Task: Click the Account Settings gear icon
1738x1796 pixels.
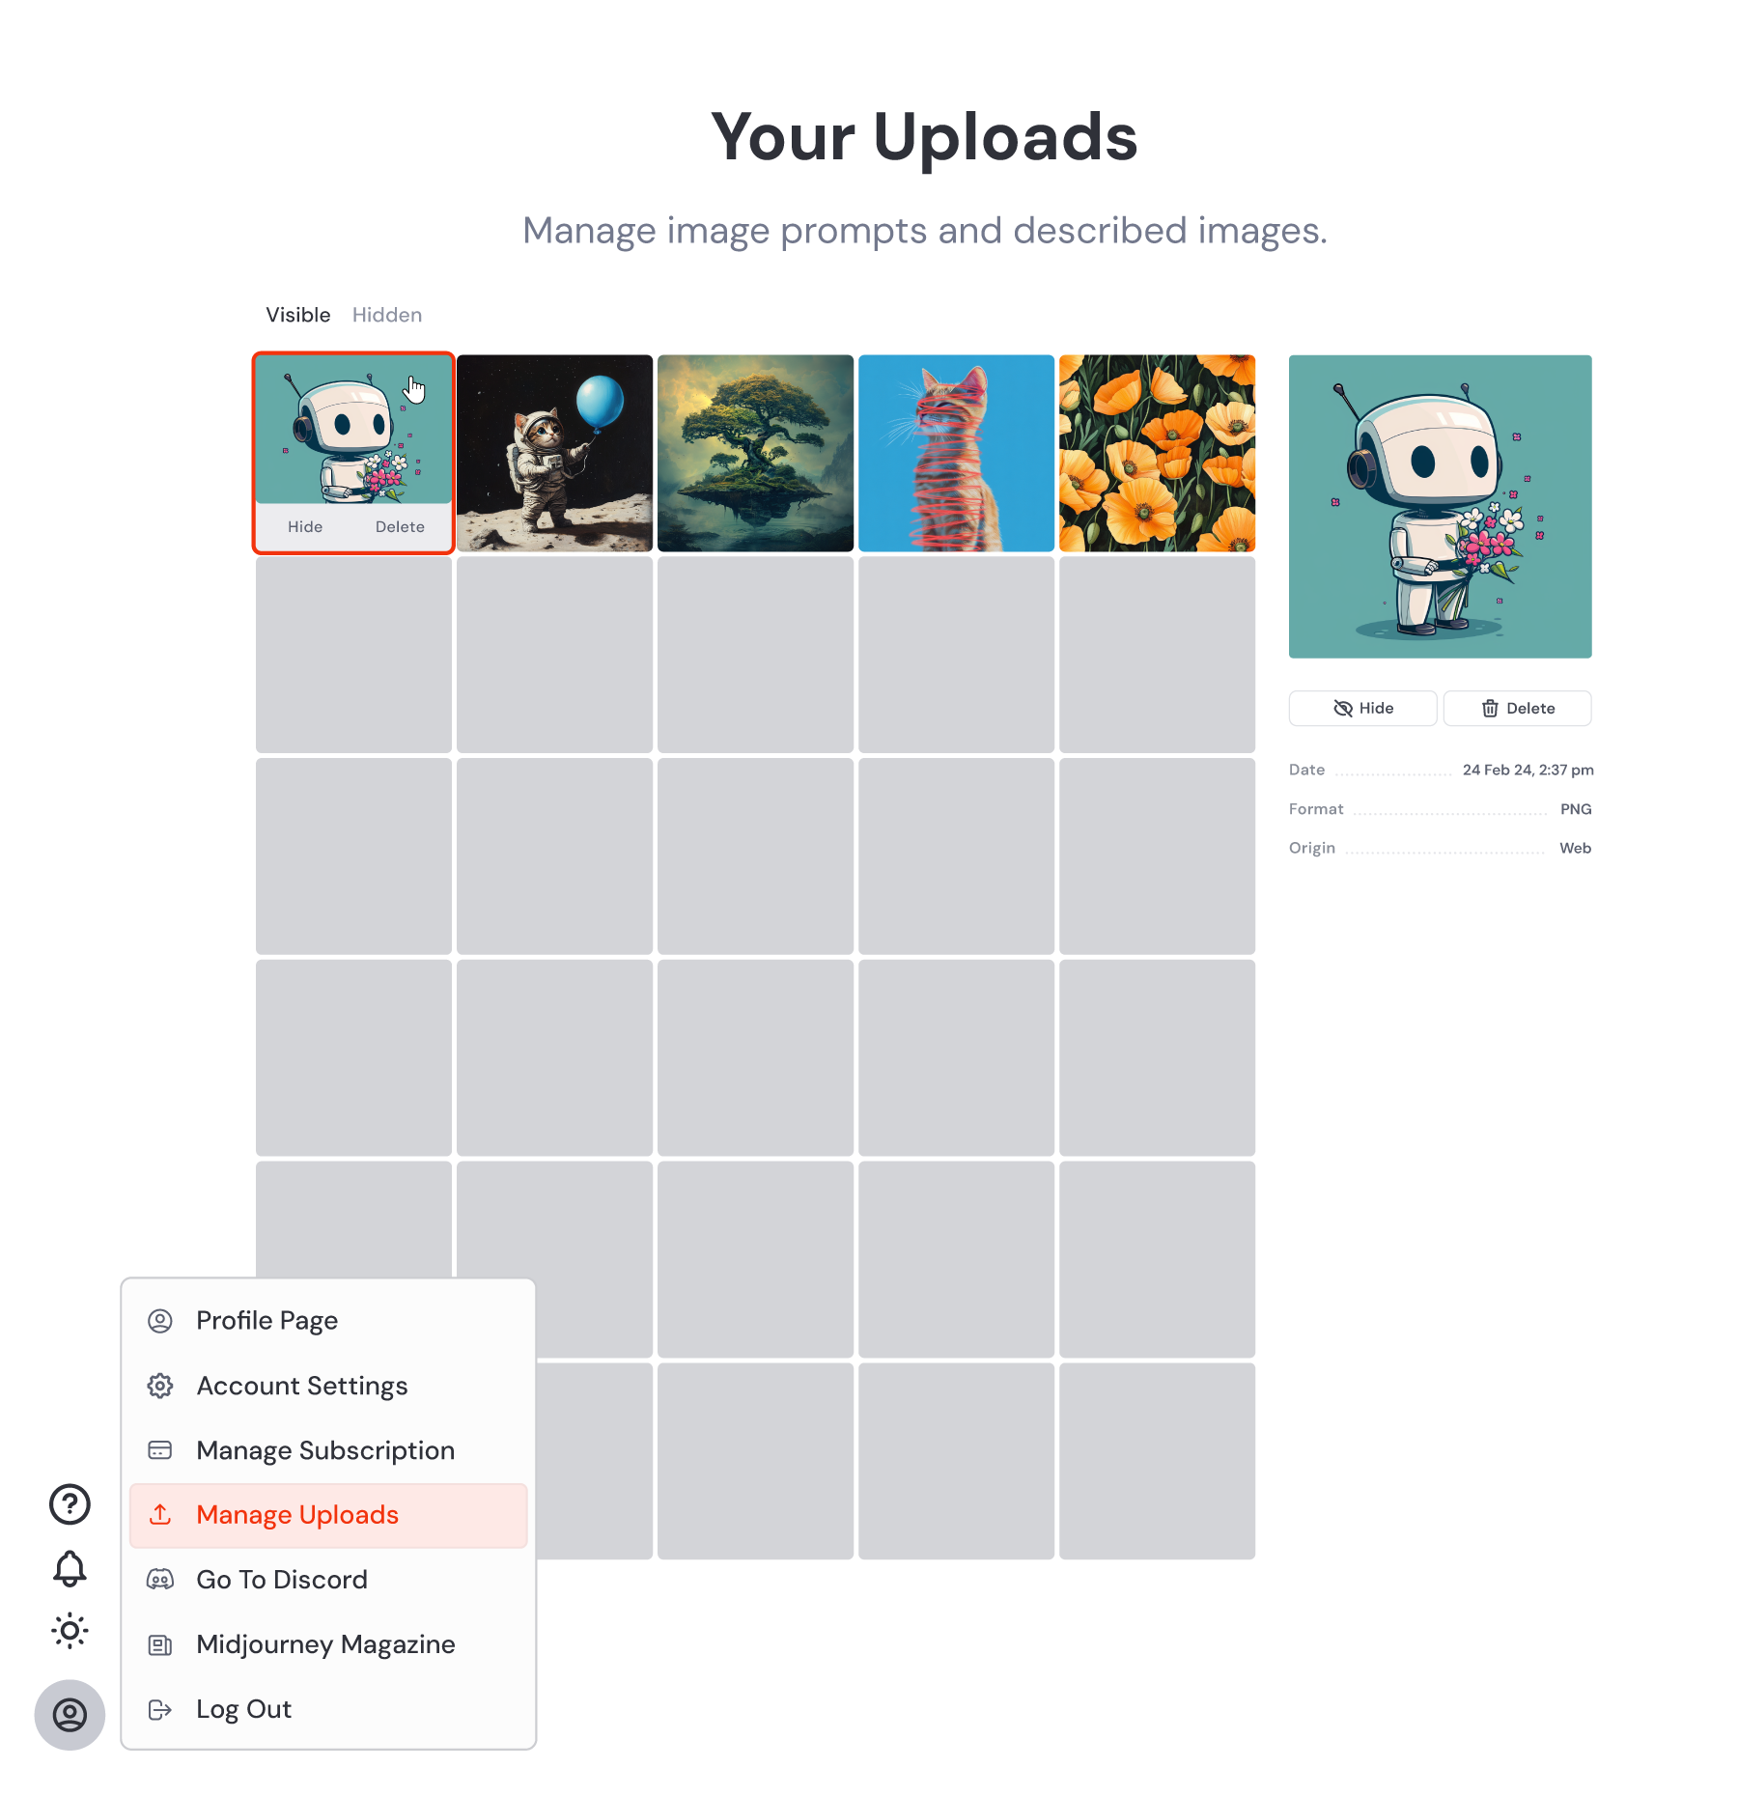Action: point(160,1386)
